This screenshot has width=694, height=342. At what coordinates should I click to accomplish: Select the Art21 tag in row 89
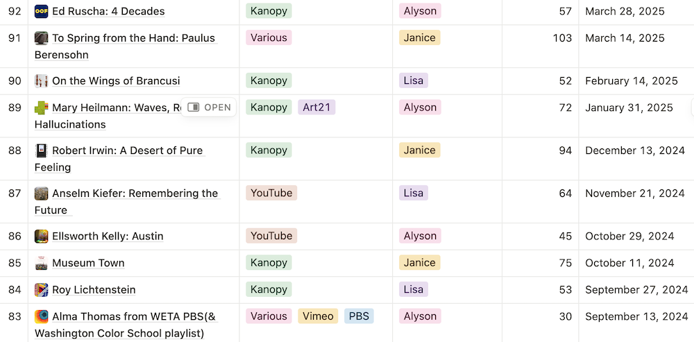point(316,107)
